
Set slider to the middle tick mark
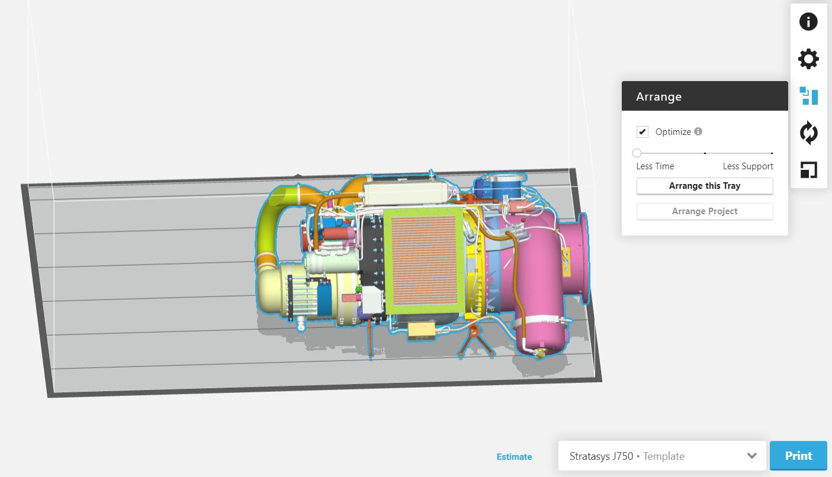705,153
